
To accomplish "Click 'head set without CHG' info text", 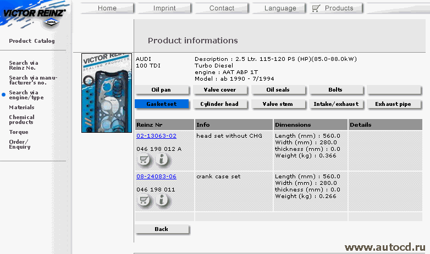I will coord(229,136).
